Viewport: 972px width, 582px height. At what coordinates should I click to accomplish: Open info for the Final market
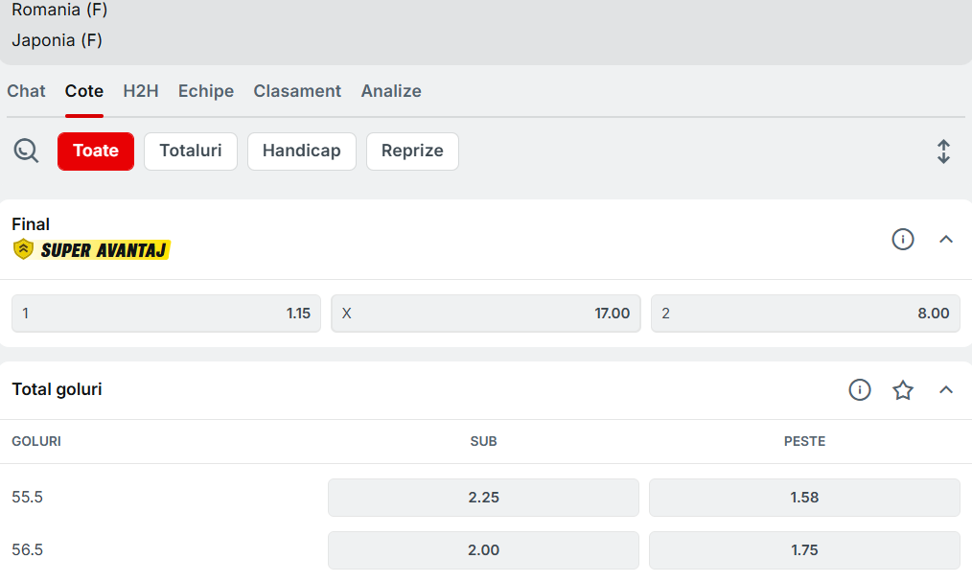coord(902,240)
